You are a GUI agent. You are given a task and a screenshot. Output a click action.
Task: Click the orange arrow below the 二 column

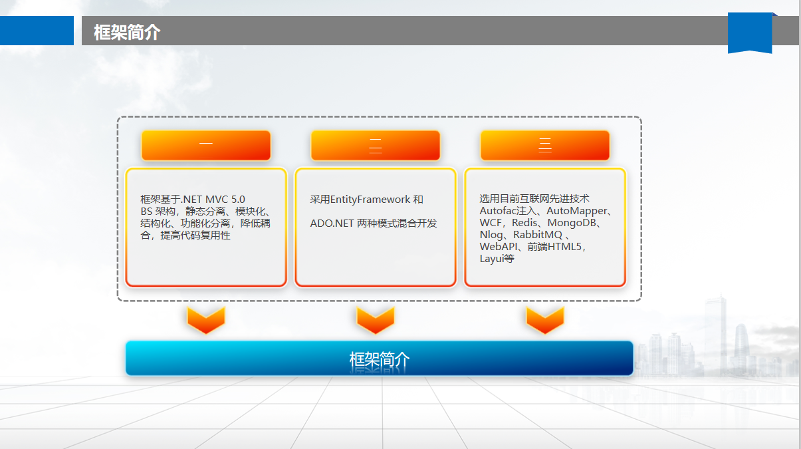pyautogui.click(x=376, y=320)
